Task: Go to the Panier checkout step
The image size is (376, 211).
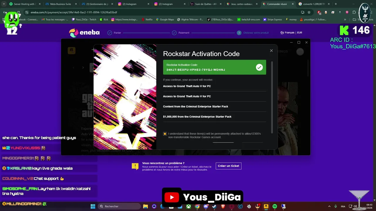Action: pos(114,33)
